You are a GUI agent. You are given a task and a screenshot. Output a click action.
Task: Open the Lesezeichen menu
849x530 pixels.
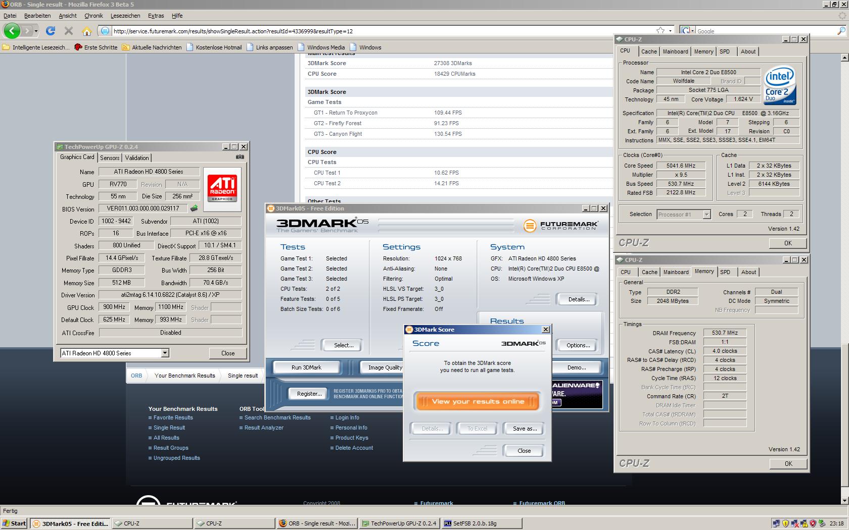(x=125, y=16)
